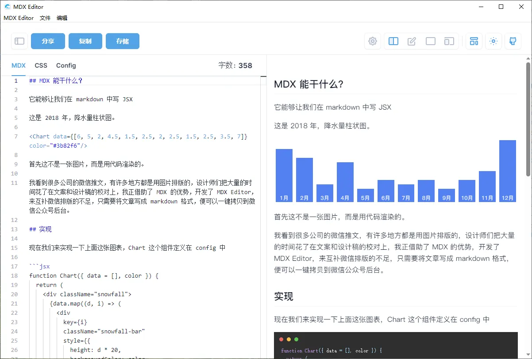Open the settings gear

click(373, 41)
